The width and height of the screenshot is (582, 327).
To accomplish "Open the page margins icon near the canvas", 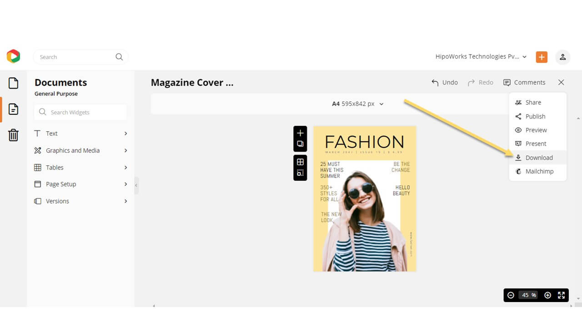I will point(300,173).
